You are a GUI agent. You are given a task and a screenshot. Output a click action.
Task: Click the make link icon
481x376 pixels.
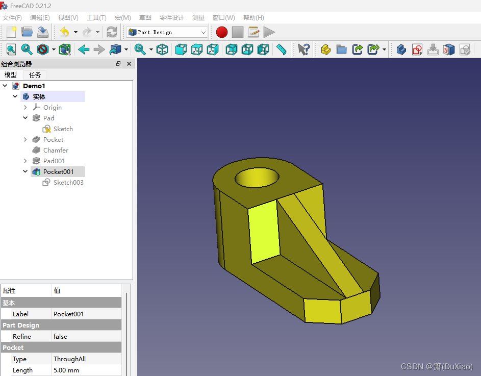click(x=358, y=49)
